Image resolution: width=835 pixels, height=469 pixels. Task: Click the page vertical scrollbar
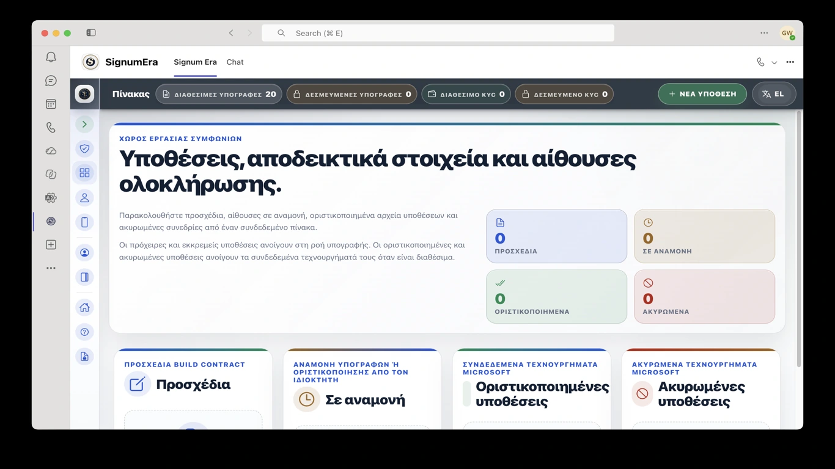(798, 238)
